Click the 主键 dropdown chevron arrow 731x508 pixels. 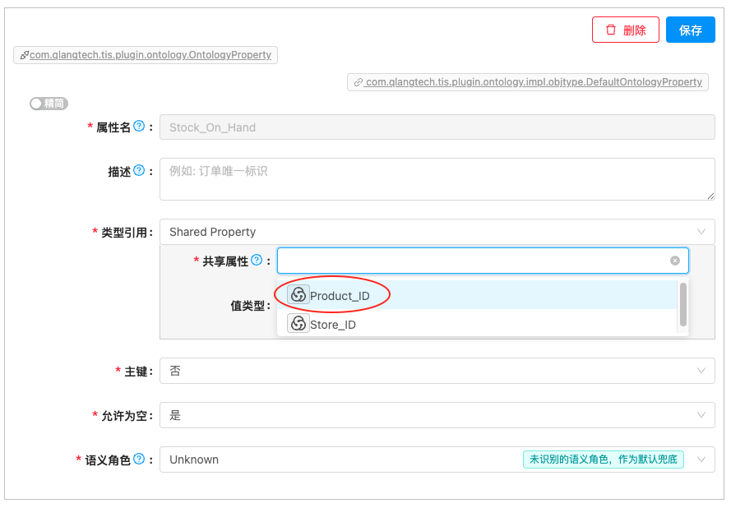coord(701,371)
